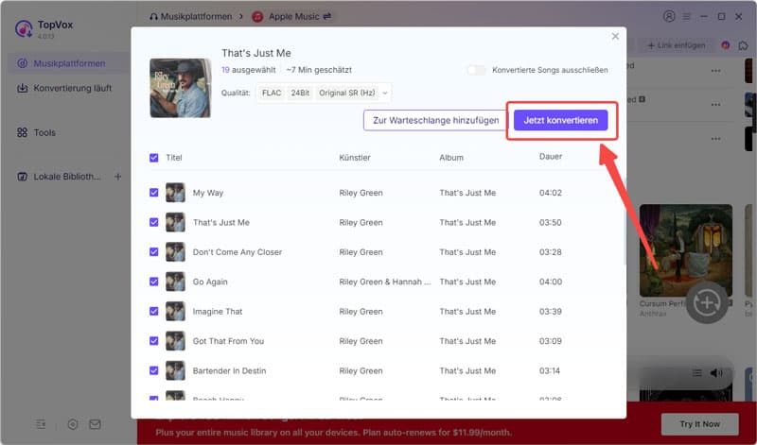Uncheck Bartender In Destin

(154, 370)
